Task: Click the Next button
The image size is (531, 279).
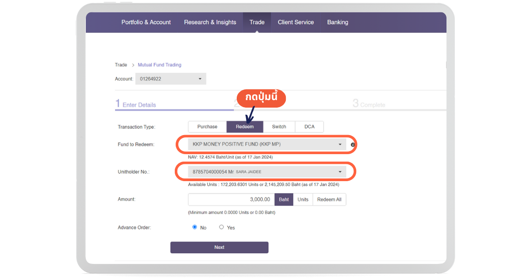Action: tap(219, 247)
